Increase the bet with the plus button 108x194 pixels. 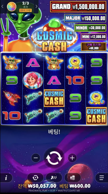click(x=72, y=158)
